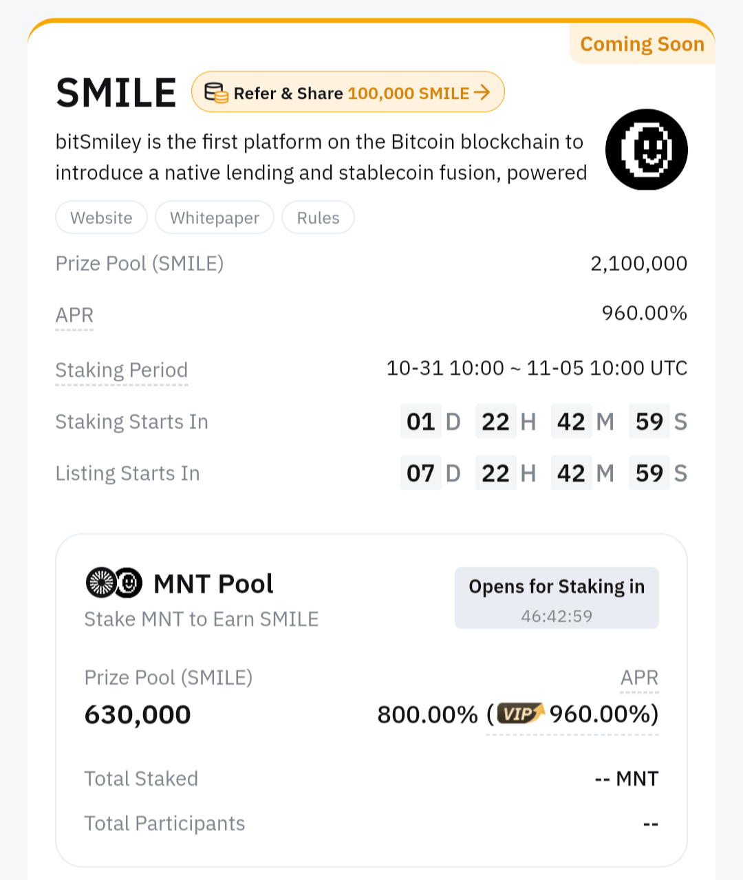
Task: Open the Whitepaper link chip
Action: click(x=215, y=217)
